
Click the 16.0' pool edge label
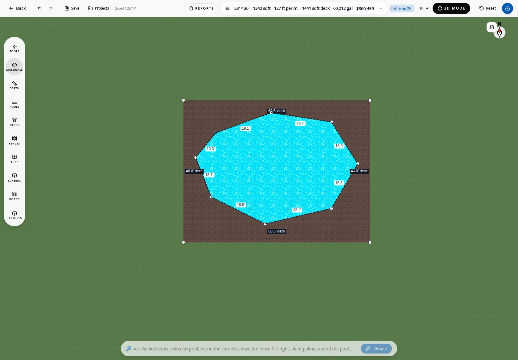click(339, 146)
